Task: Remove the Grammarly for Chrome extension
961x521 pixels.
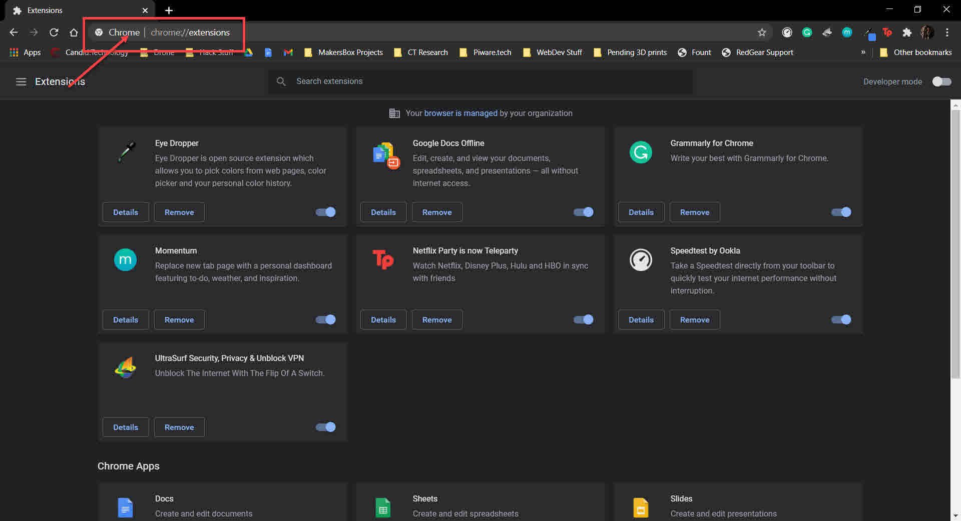Action: pos(695,212)
